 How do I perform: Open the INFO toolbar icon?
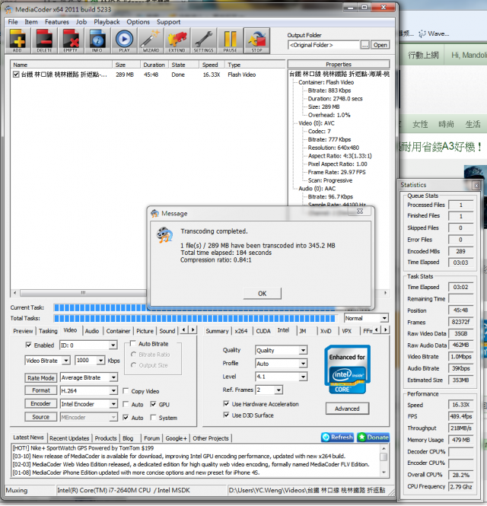click(97, 40)
